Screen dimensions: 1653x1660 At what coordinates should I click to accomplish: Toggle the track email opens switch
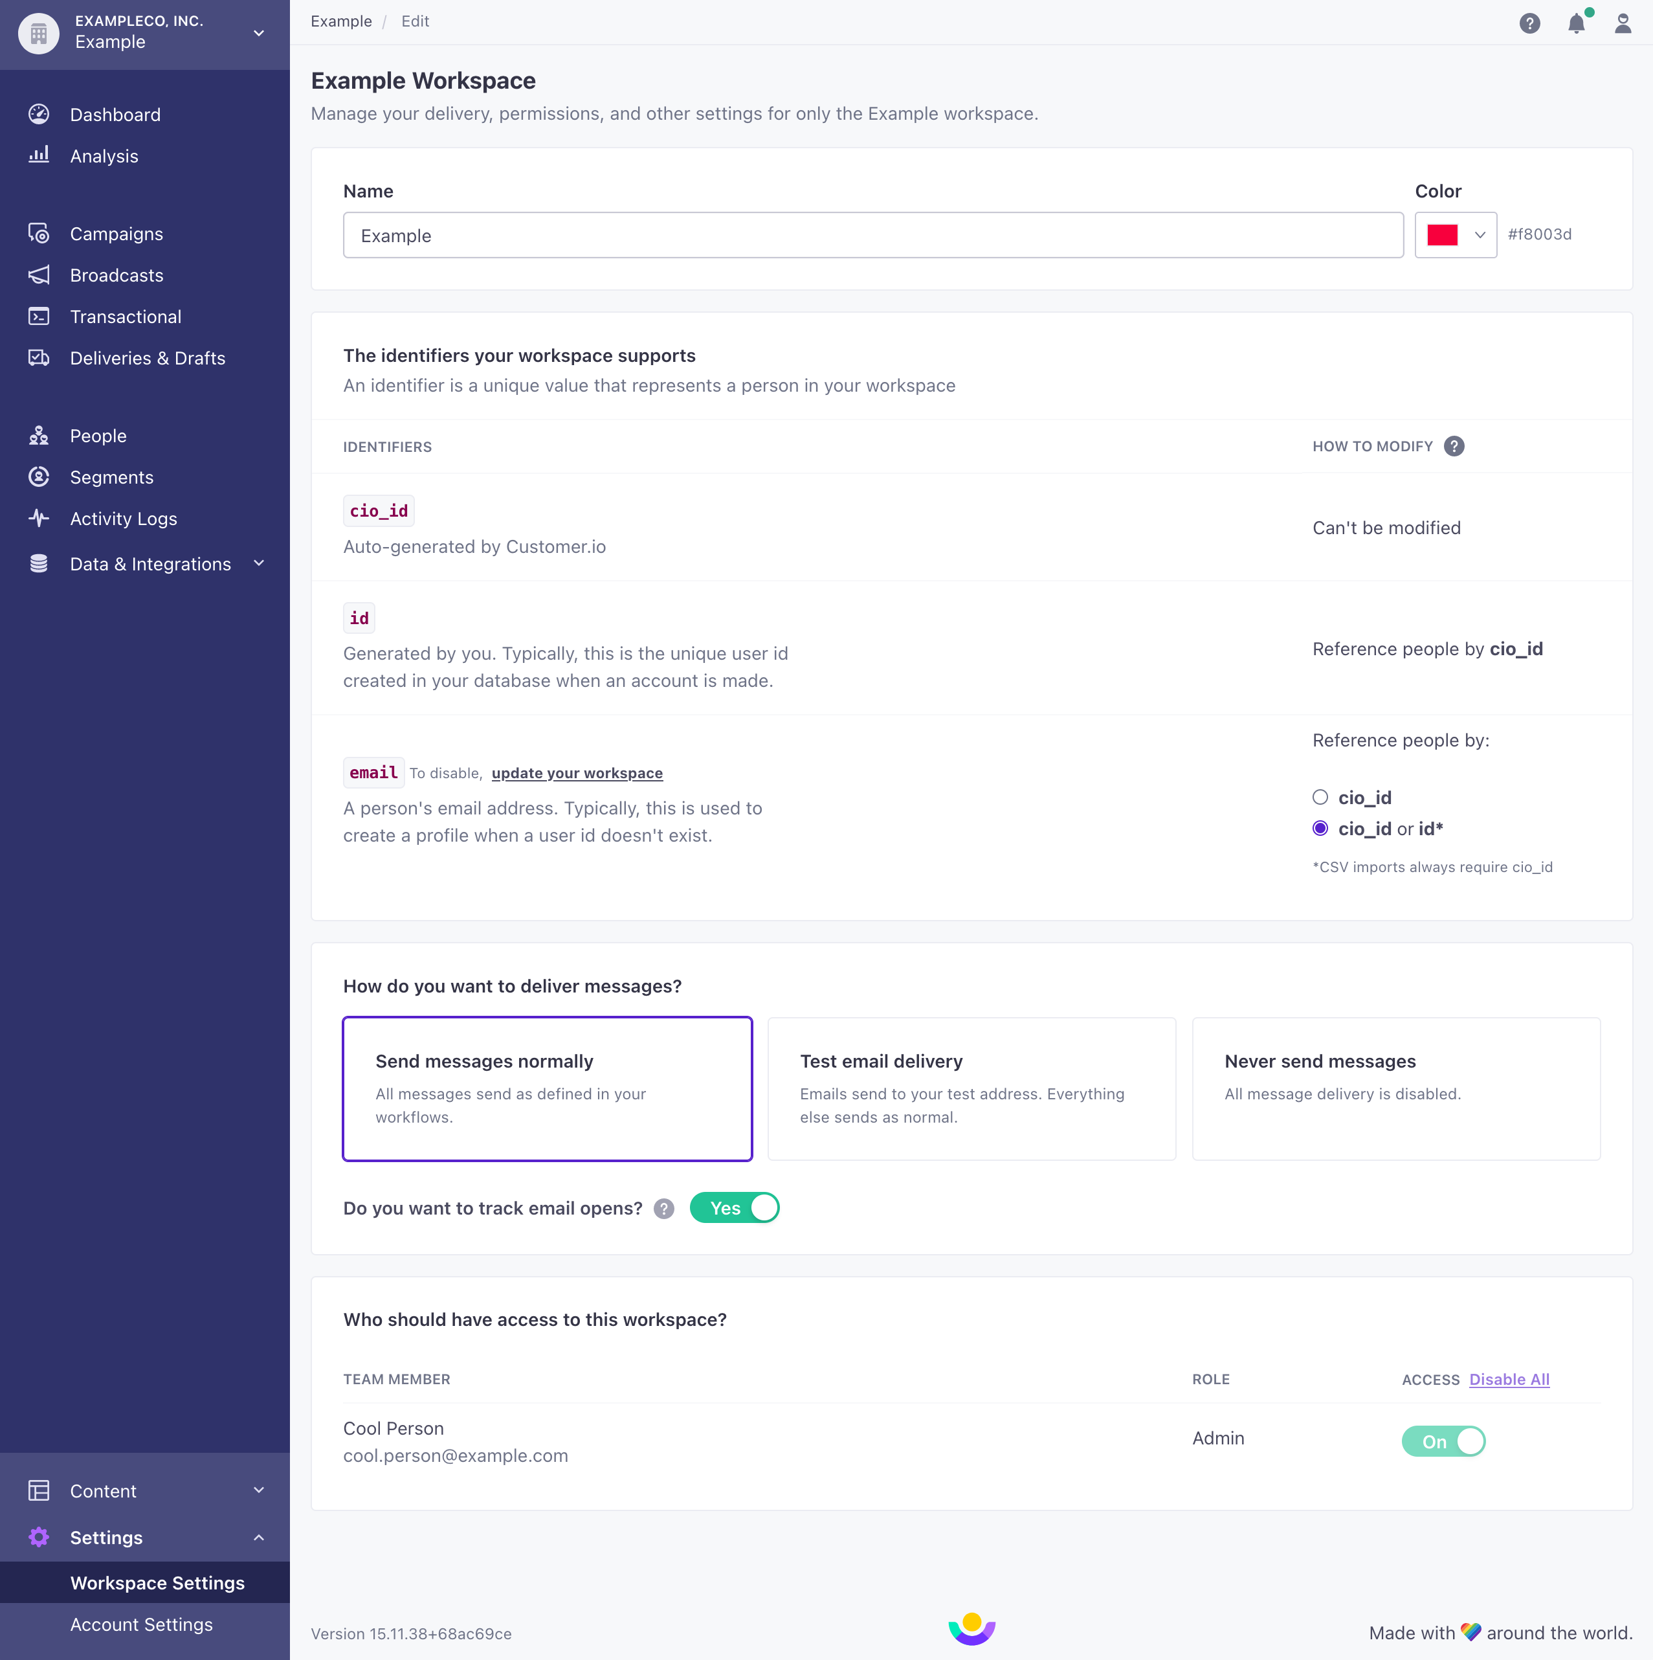(x=735, y=1208)
